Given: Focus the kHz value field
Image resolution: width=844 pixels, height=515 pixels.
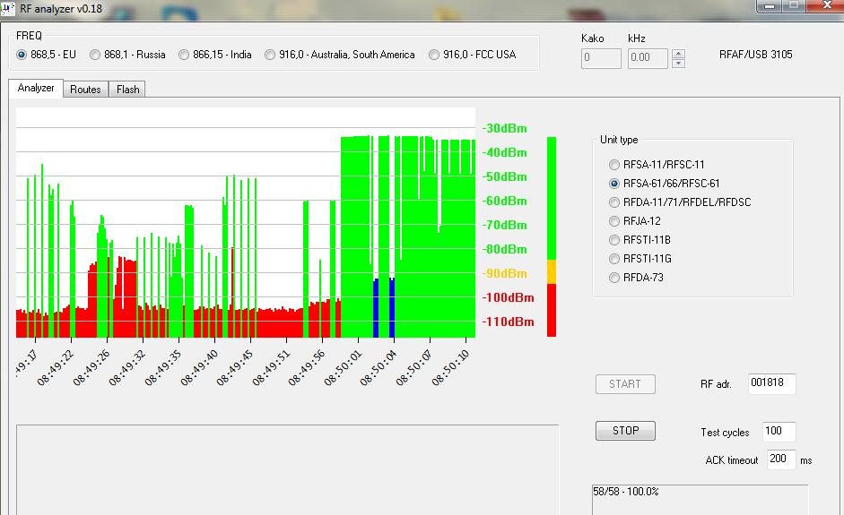Looking at the screenshot, I should (648, 58).
